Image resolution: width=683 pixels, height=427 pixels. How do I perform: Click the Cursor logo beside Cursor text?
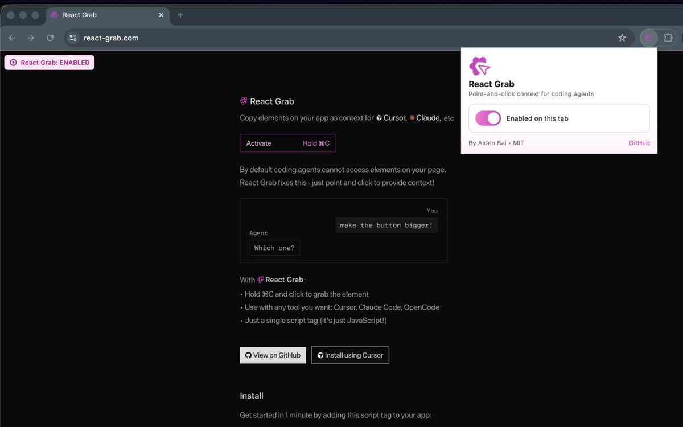[379, 118]
